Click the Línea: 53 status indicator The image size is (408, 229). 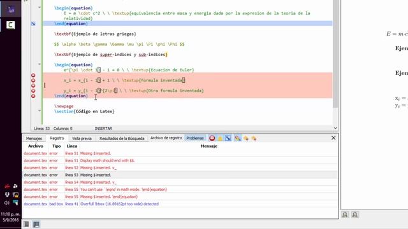tap(42, 128)
